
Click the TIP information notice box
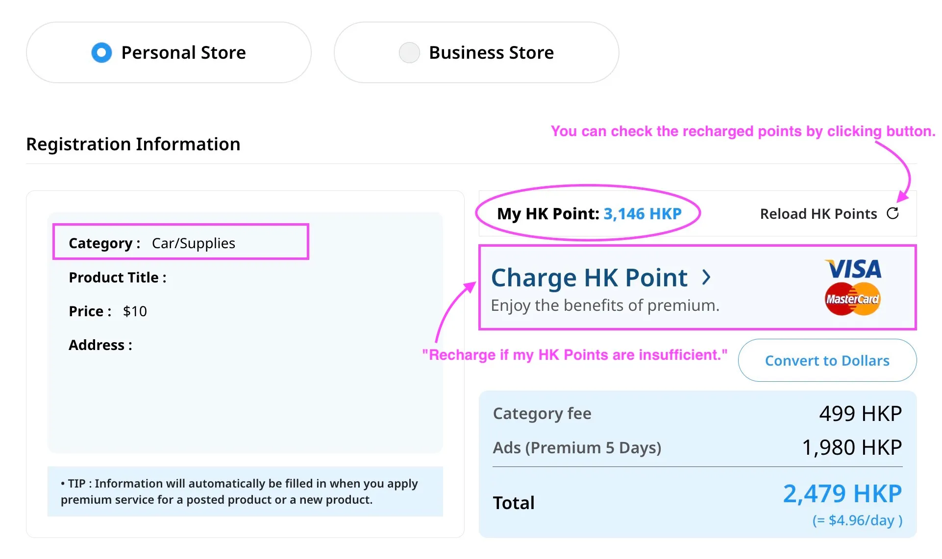(x=245, y=491)
